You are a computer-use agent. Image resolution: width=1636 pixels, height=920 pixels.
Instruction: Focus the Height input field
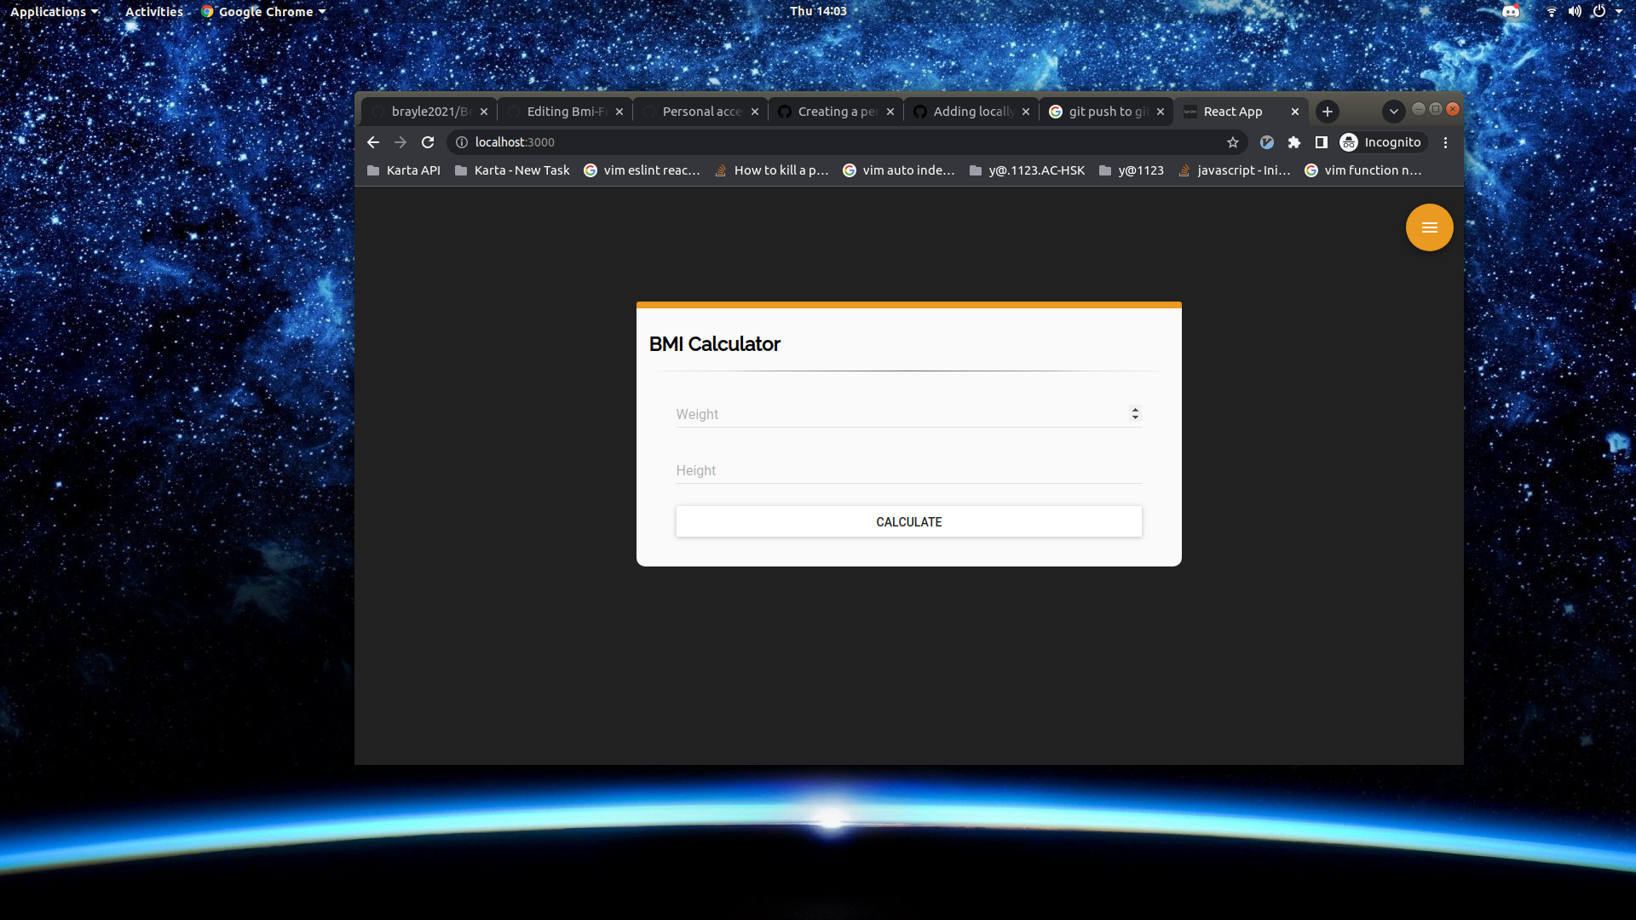pyautogui.click(x=908, y=470)
